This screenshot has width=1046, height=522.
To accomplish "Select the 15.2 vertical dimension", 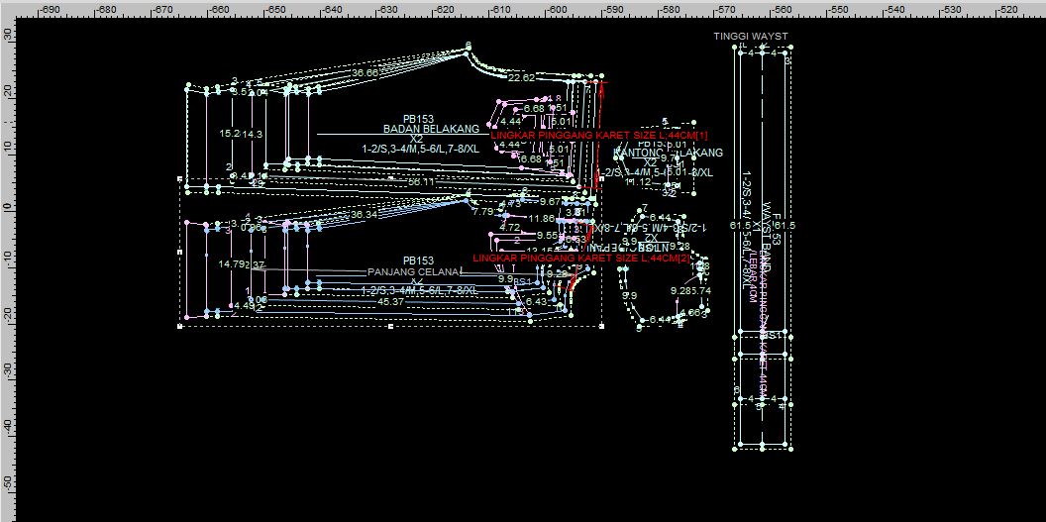I will [x=229, y=134].
